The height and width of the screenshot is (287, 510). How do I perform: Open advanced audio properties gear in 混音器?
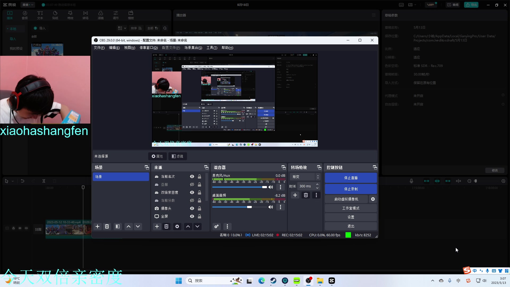216,226
